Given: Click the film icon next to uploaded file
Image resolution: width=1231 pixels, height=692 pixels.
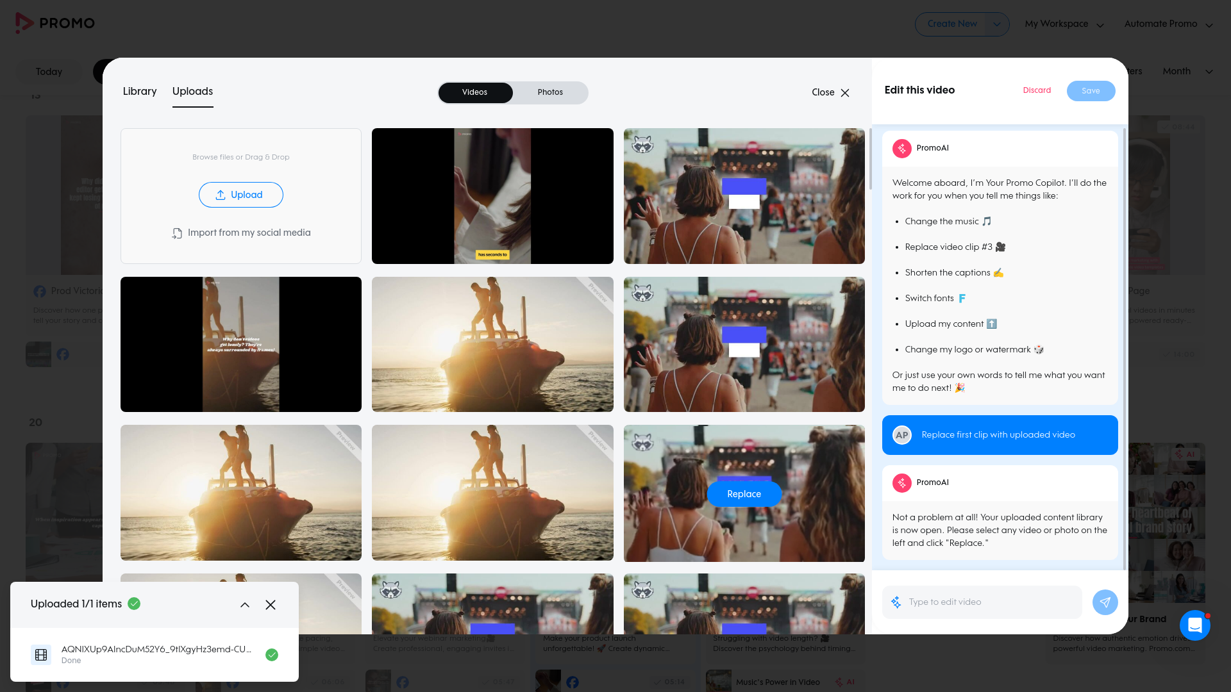Looking at the screenshot, I should [41, 655].
